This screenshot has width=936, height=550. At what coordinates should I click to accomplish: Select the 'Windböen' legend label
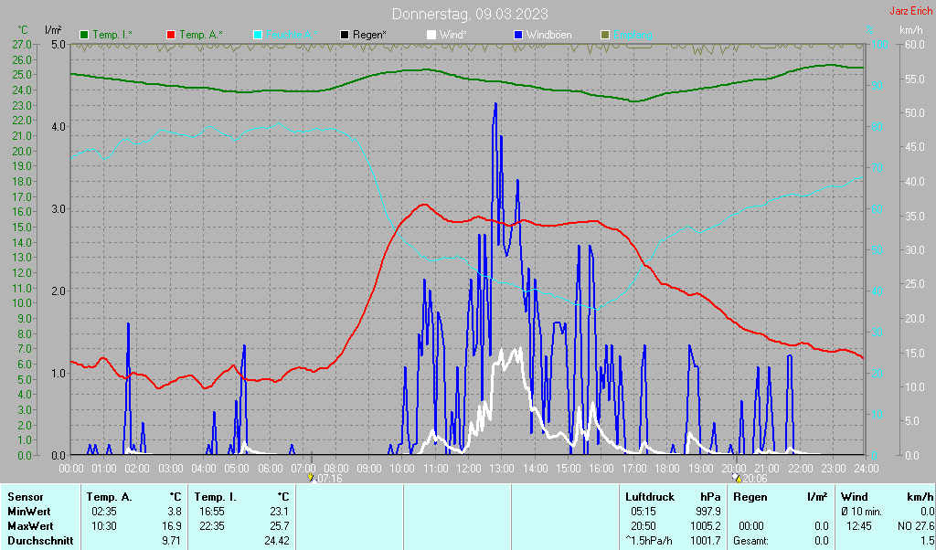[x=548, y=36]
